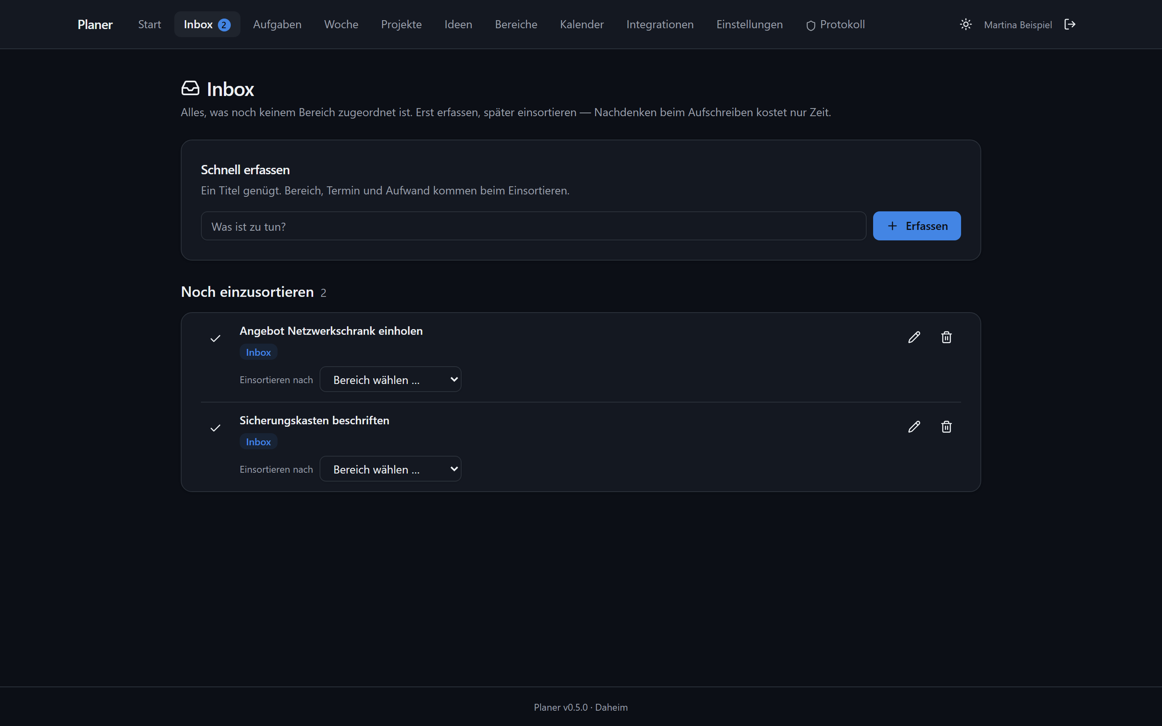The width and height of the screenshot is (1162, 726).
Task: Focus the 'Was ist zu tun?' field
Action: tap(533, 226)
